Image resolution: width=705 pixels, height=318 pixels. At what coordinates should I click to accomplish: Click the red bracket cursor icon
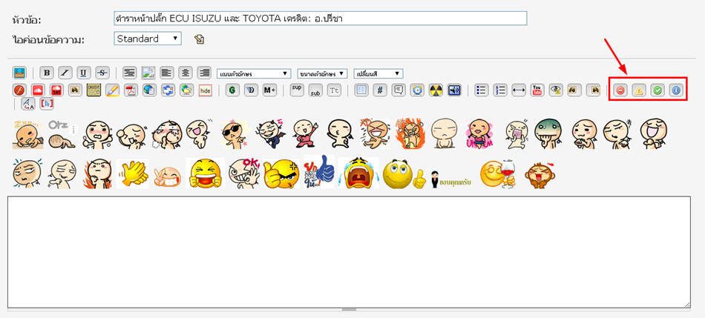click(x=47, y=105)
